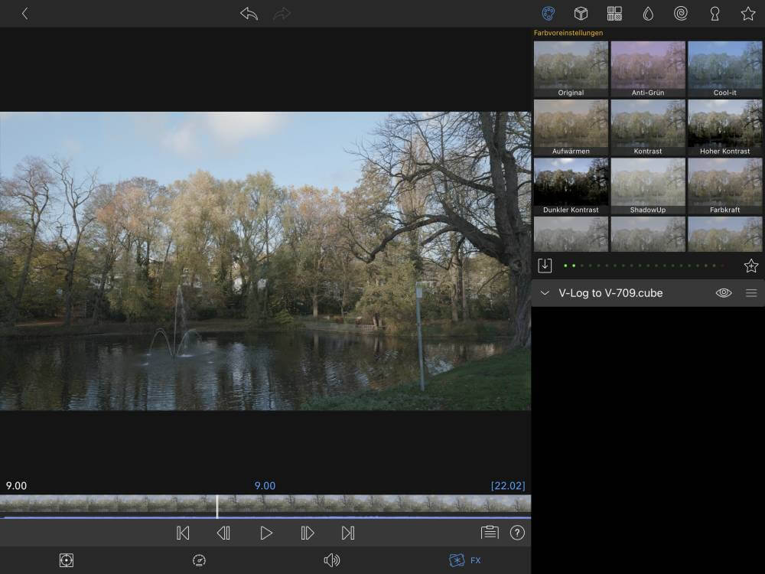This screenshot has height=574, width=765.
Task: Toggle visibility of V-Log to V-709.cube effect
Action: 724,293
